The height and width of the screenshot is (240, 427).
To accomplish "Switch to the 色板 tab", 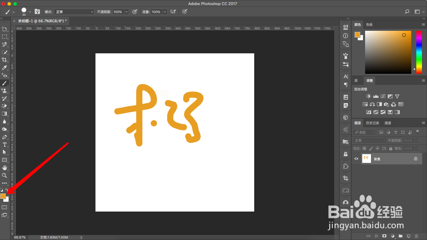I will [369, 25].
